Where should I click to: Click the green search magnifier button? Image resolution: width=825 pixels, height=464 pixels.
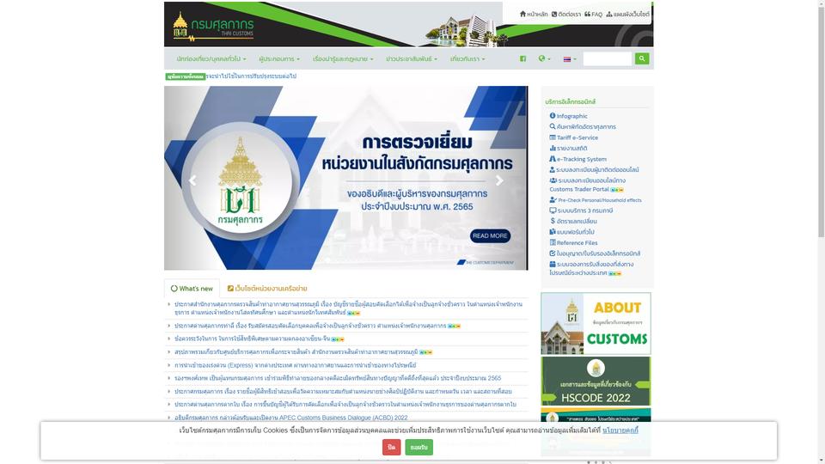[642, 59]
